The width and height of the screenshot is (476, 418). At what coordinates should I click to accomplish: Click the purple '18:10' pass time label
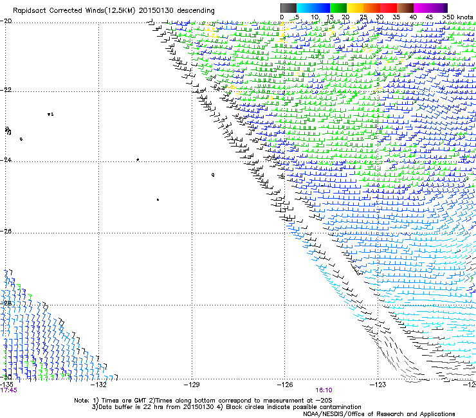324,390
